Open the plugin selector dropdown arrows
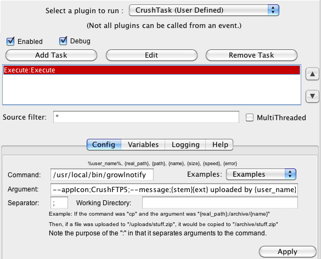Viewport: 321px width, 259px height. (x=273, y=10)
